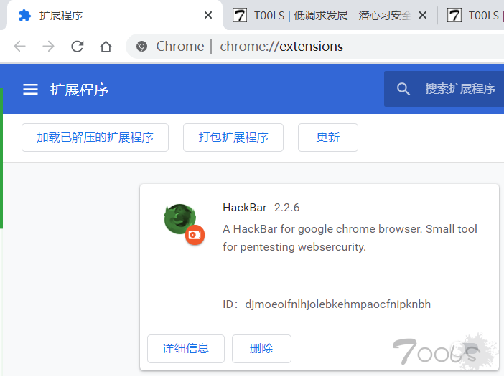504x376 pixels.
Task: Click the magnifier search icon
Action: [403, 89]
